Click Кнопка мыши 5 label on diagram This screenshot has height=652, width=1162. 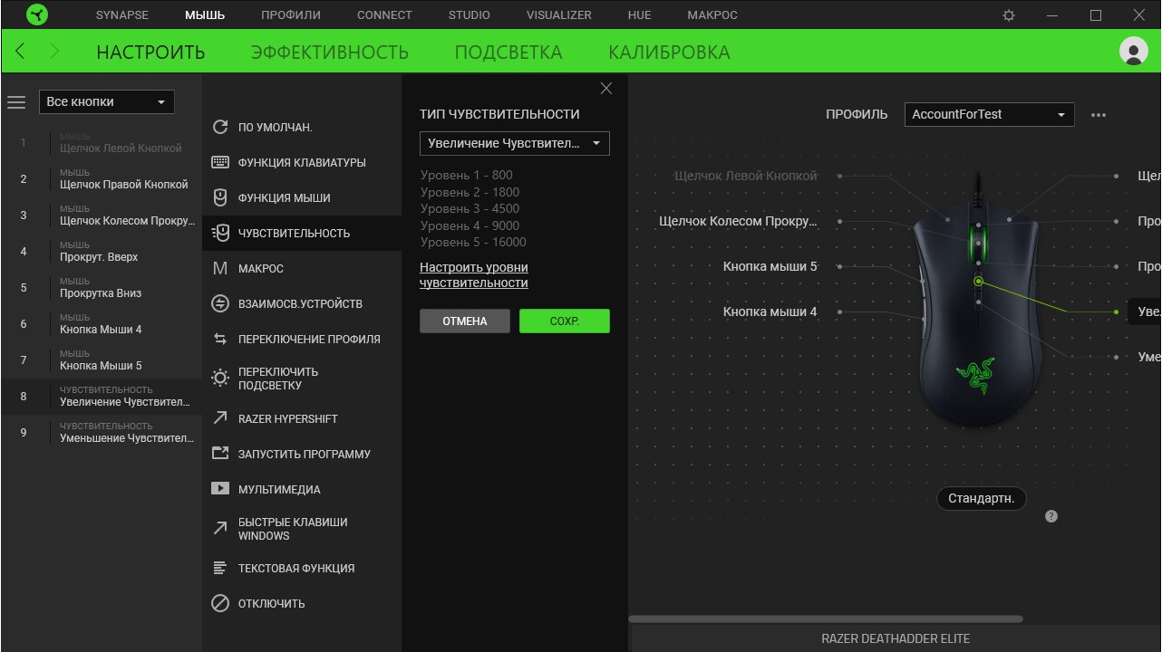pos(770,267)
